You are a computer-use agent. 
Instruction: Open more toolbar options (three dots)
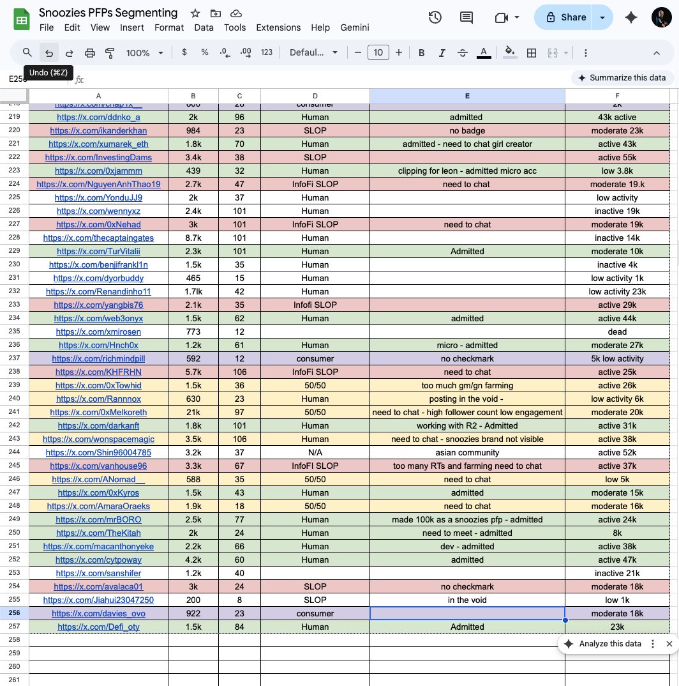pos(585,53)
